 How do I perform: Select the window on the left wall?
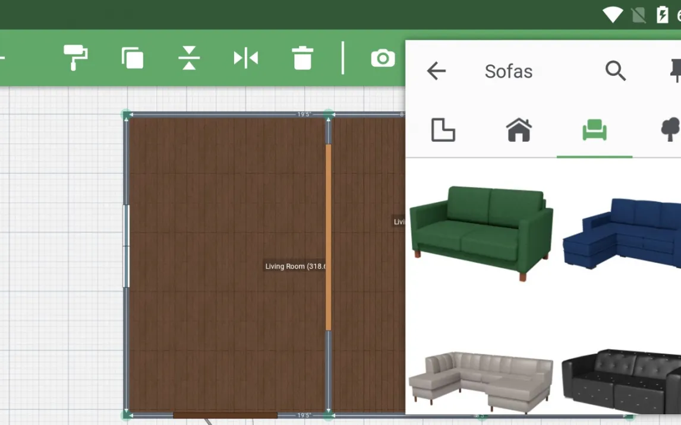(126, 246)
